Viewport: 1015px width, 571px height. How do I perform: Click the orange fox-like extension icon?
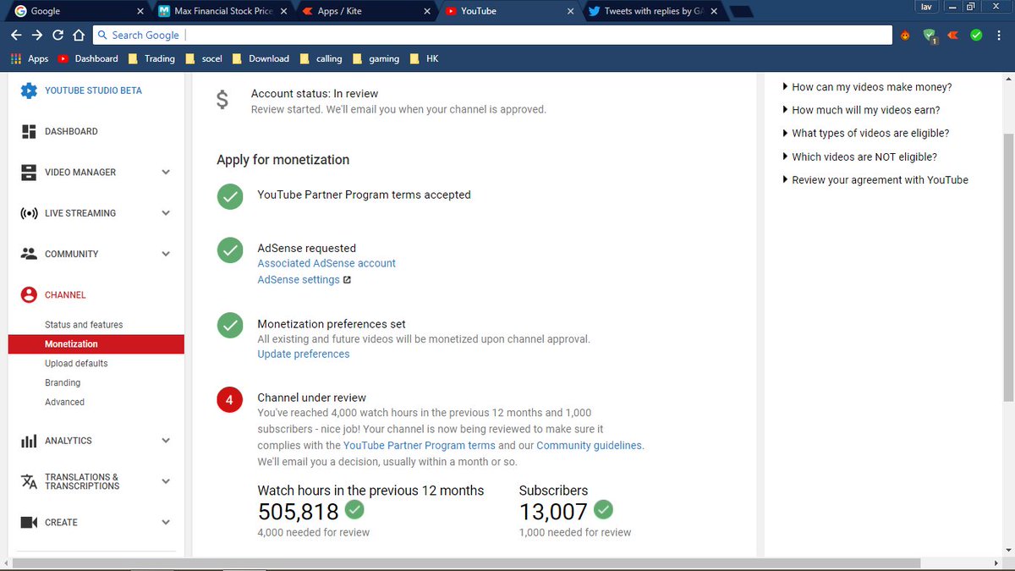pos(905,35)
